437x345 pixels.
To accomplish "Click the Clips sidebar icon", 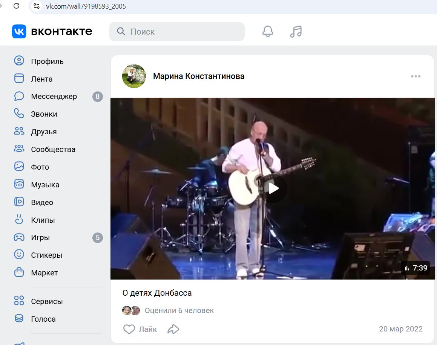I will click(19, 219).
